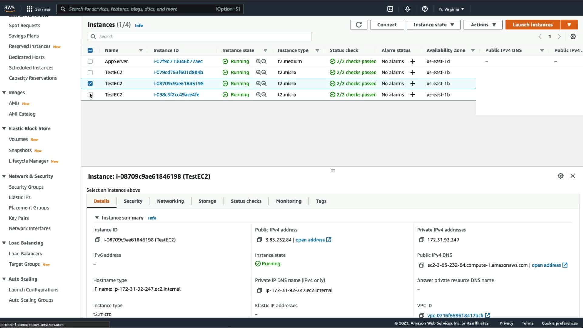This screenshot has width=583, height=328.
Task: Switch to the Networking tab
Action: 170,201
